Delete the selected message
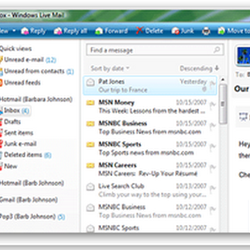This screenshot has width=250, height=250. click(149, 31)
